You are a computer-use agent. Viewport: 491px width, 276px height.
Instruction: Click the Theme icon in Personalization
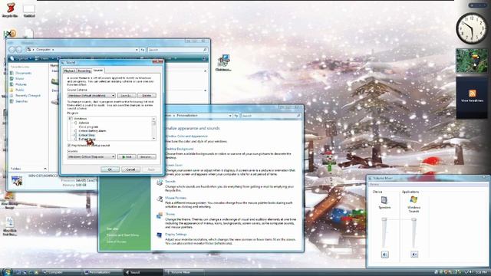click(160, 215)
